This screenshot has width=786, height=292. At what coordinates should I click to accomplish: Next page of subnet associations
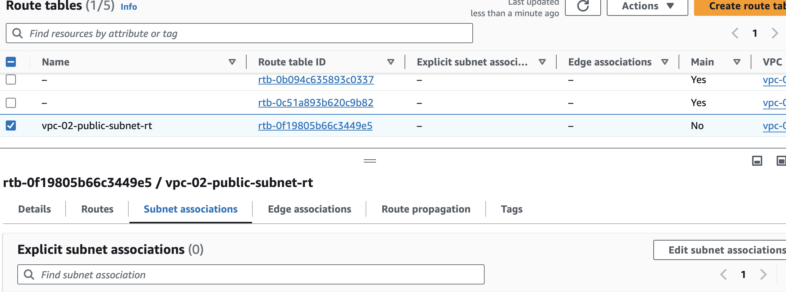click(763, 275)
